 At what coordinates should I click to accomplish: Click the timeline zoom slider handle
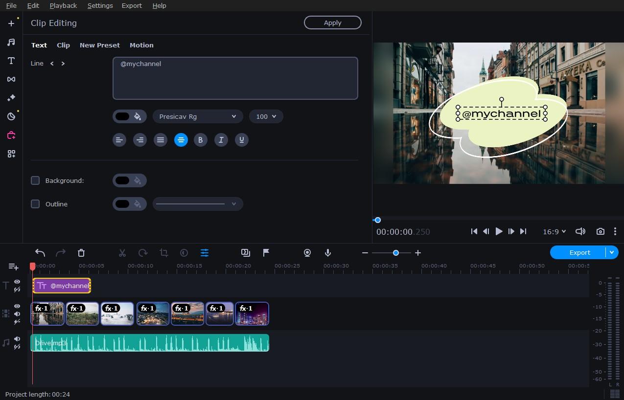click(395, 253)
